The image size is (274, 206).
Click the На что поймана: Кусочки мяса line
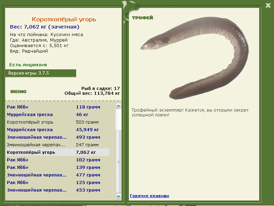point(47,35)
